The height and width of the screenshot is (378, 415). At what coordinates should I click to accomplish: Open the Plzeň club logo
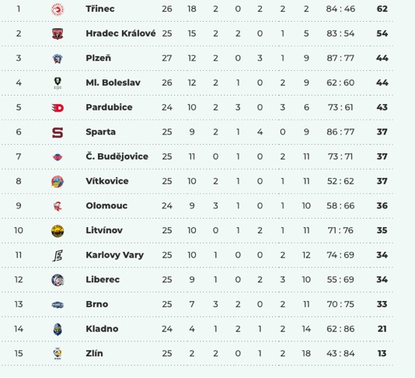tap(58, 58)
